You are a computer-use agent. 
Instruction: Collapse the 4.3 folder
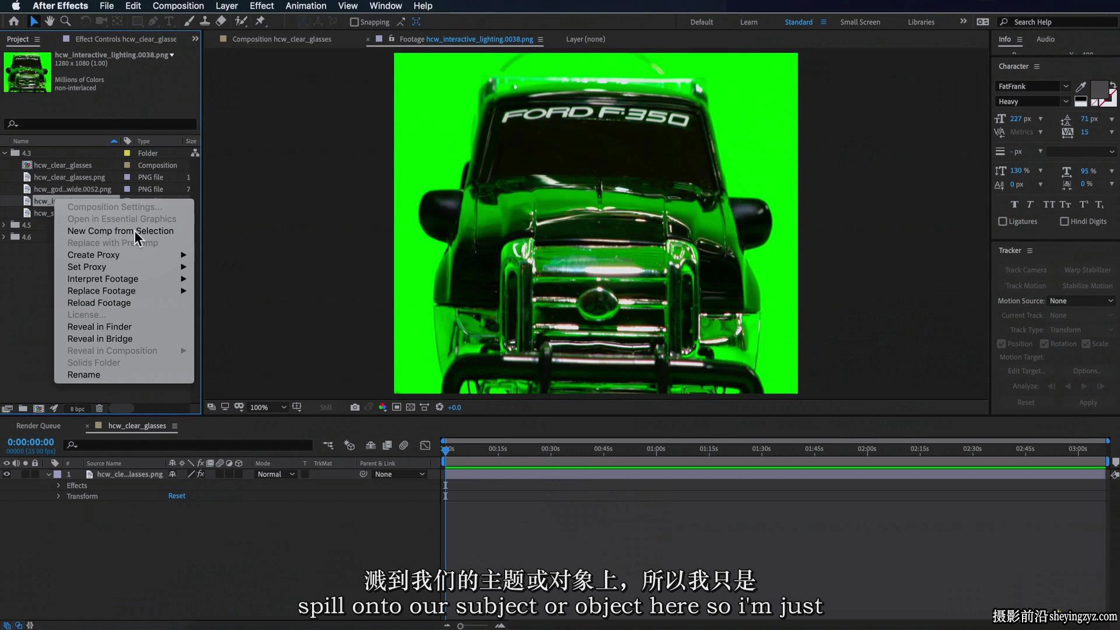click(5, 153)
